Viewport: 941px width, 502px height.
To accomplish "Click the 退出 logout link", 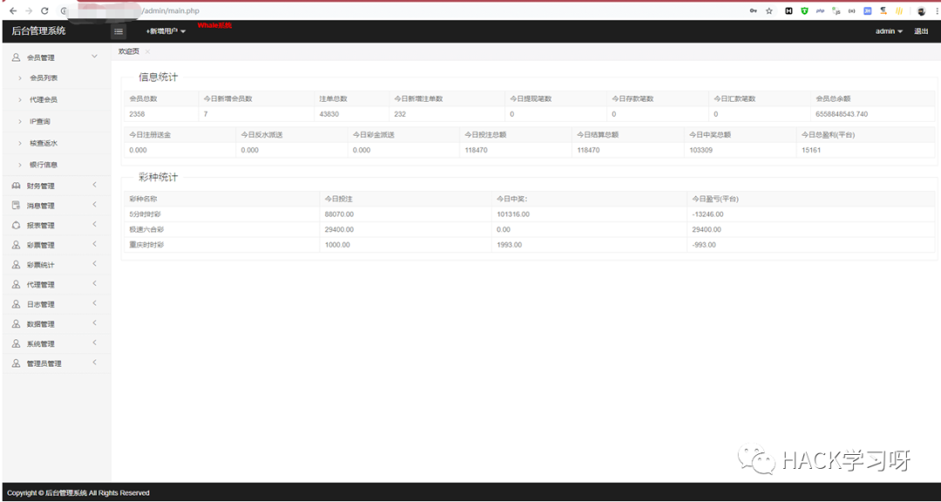I will tap(921, 31).
